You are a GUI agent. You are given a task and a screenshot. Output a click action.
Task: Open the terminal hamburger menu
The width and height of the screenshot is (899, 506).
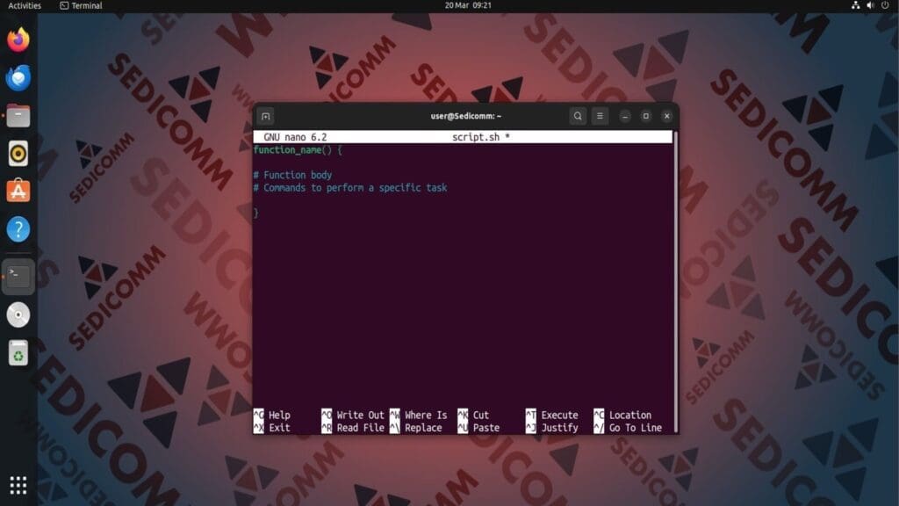coord(601,115)
